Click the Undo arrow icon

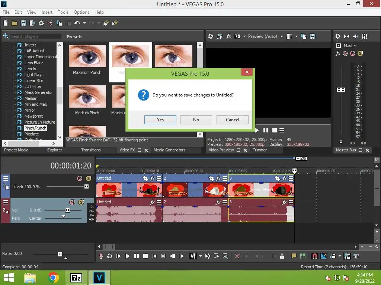click(x=77, y=23)
